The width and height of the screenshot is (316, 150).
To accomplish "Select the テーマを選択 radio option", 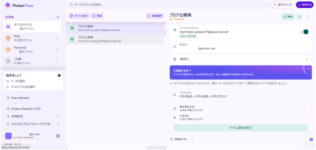I will (8, 81).
